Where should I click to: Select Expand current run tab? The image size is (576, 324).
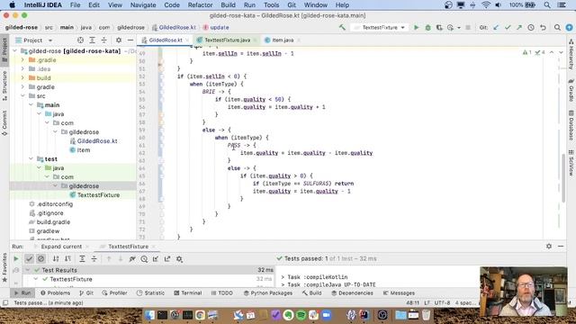[61, 247]
